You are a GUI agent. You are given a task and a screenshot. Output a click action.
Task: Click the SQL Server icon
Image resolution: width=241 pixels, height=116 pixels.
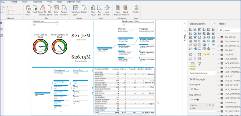point(50,8)
